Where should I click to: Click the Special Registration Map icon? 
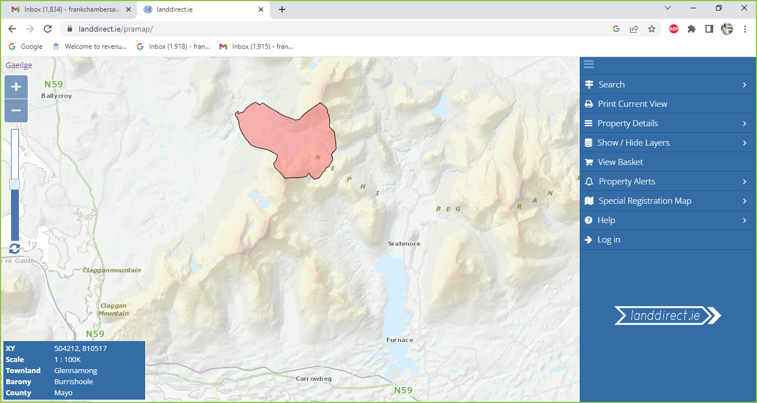pos(589,201)
